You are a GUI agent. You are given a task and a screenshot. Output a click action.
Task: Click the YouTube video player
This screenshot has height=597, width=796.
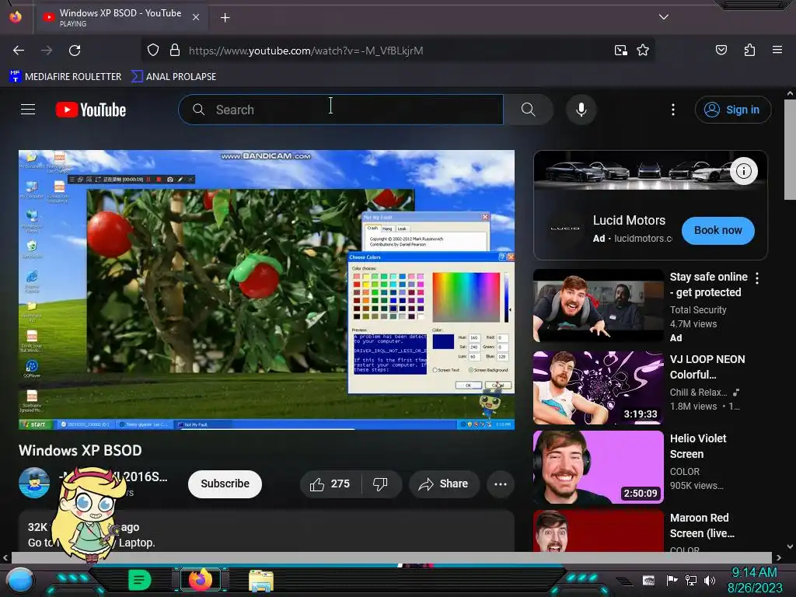(267, 290)
